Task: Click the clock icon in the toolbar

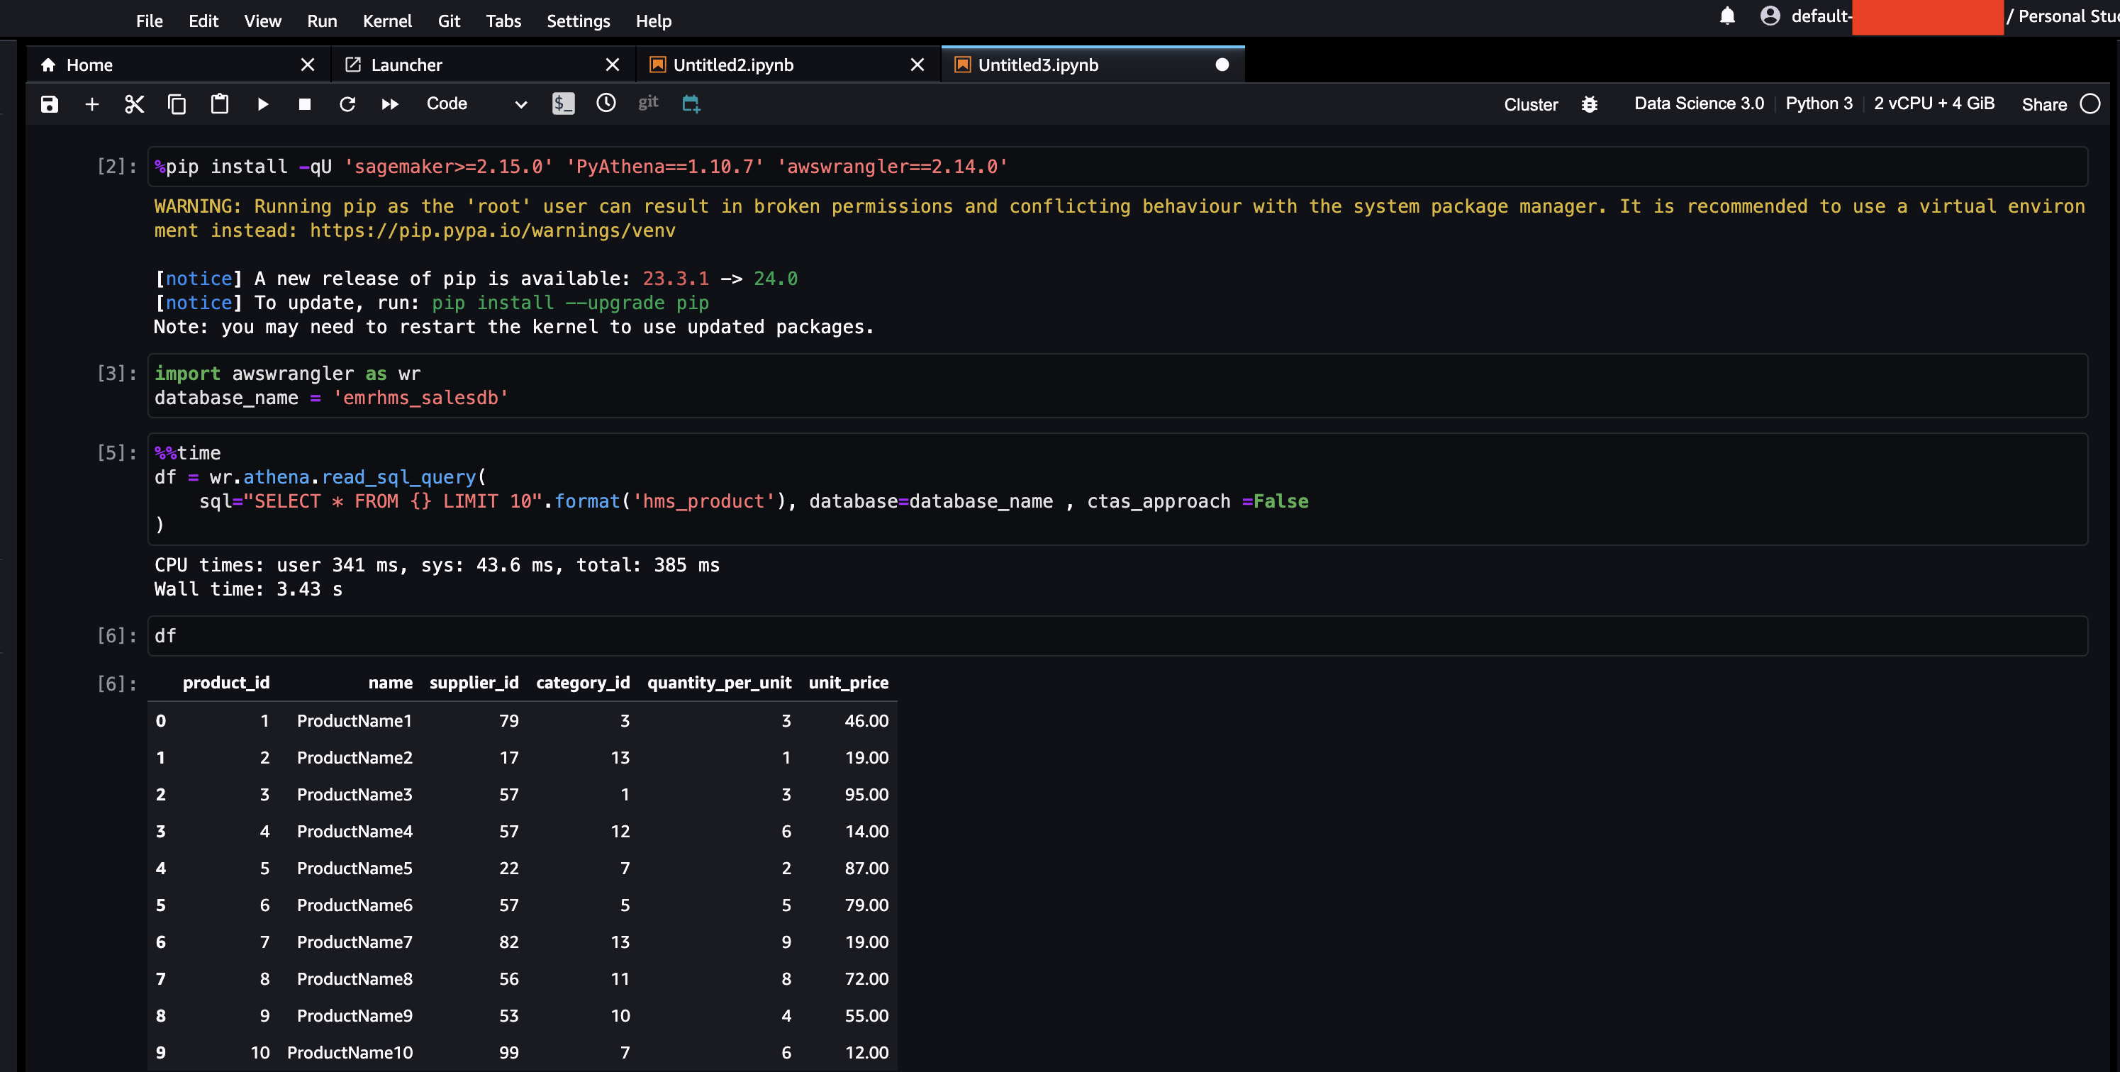Action: click(606, 103)
